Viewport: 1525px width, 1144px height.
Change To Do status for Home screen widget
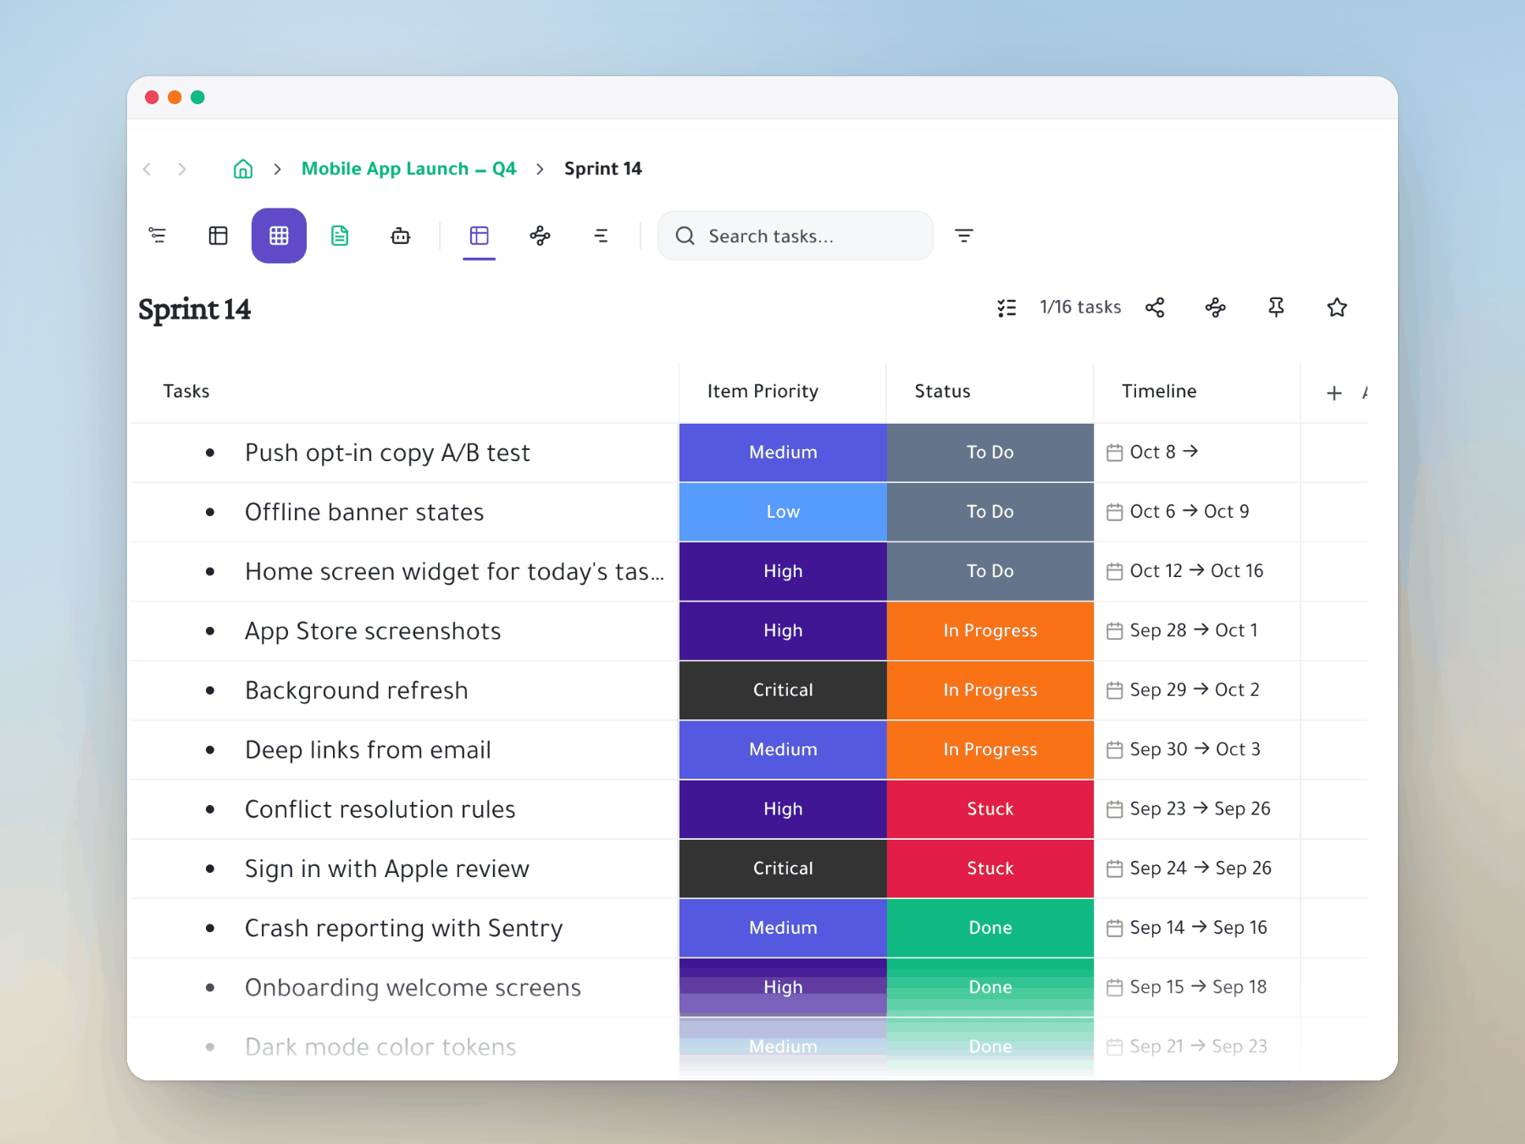pyautogui.click(x=990, y=571)
